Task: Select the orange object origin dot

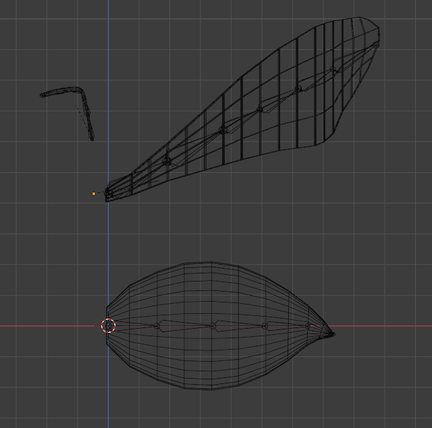Action: point(94,194)
